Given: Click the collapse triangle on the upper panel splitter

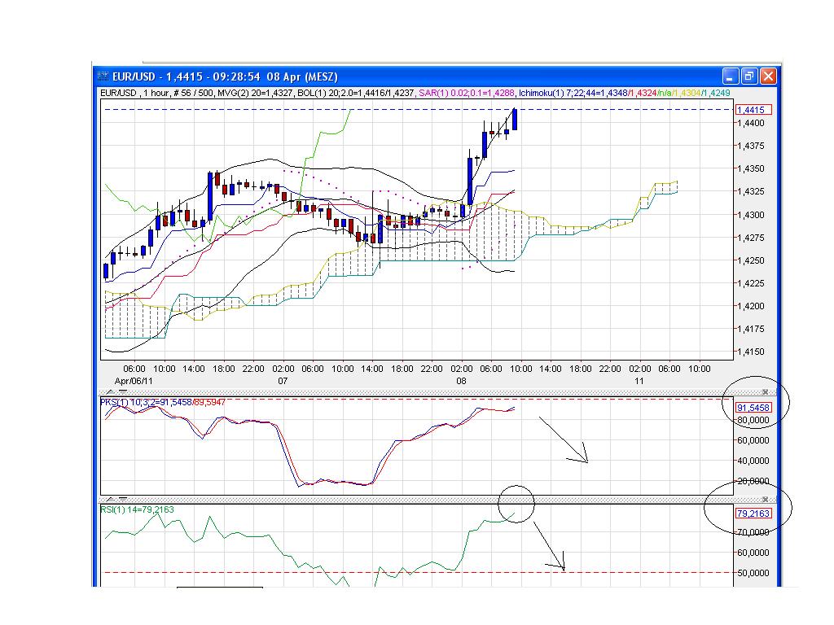Looking at the screenshot, I should 122,393.
